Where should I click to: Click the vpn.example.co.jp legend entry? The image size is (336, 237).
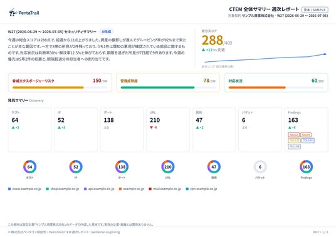coord(201,189)
